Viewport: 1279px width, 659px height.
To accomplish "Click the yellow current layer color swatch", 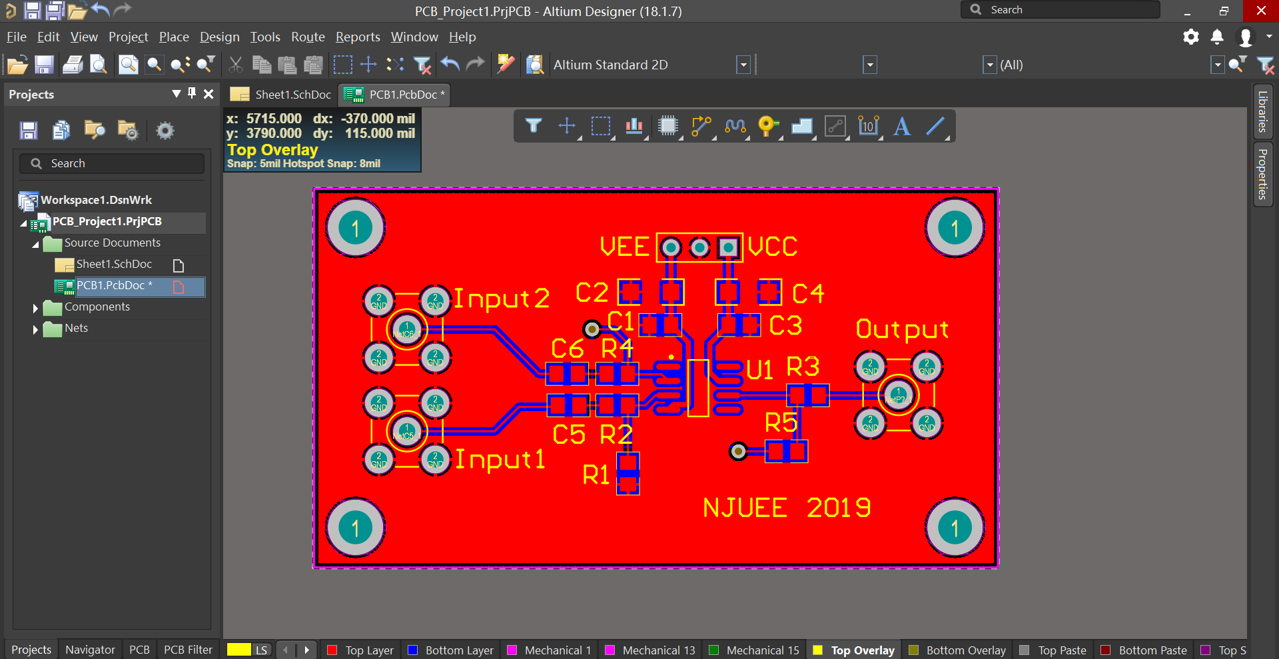I will [x=238, y=650].
